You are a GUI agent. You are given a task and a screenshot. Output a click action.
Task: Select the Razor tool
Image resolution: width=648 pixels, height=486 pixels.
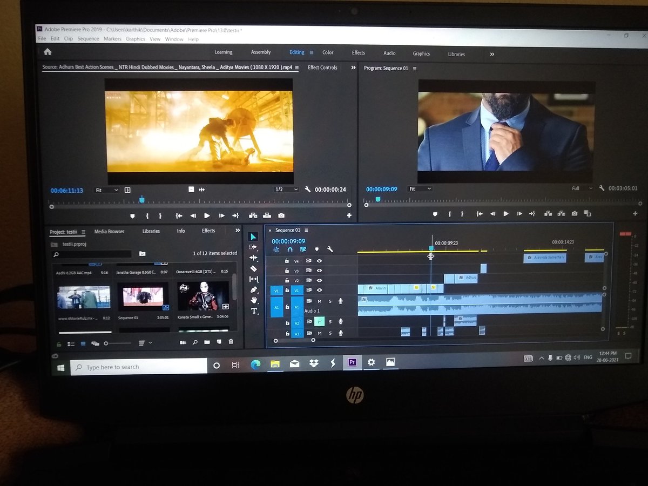[254, 268]
